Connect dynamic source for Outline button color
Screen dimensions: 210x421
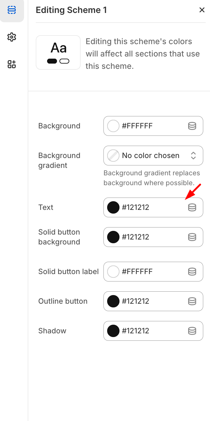192,301
